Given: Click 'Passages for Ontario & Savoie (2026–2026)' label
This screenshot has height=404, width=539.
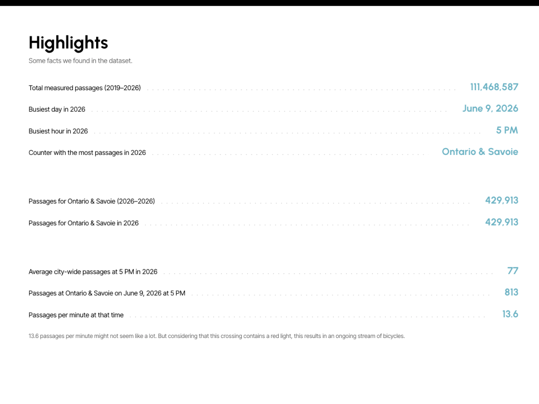Looking at the screenshot, I should (92, 201).
